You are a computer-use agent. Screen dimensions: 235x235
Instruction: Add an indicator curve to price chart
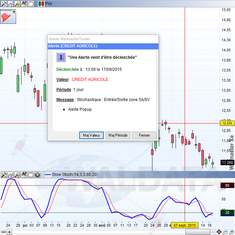pyautogui.click(x=11, y=4)
